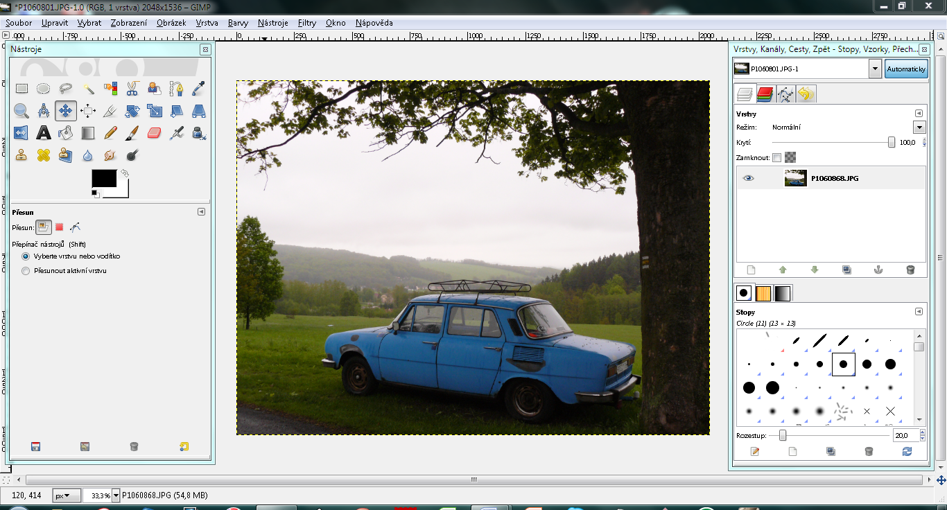Click the Automaticky button
The width and height of the screenshot is (947, 510).
click(x=906, y=69)
